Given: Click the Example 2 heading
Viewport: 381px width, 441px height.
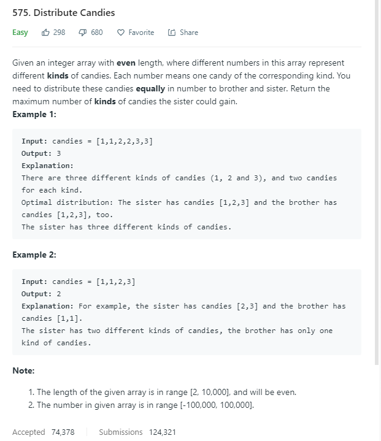Looking at the screenshot, I should [34, 255].
